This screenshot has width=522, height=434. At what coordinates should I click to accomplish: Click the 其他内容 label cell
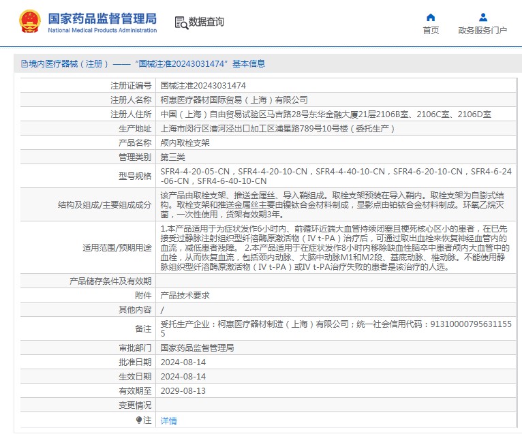[135, 309]
